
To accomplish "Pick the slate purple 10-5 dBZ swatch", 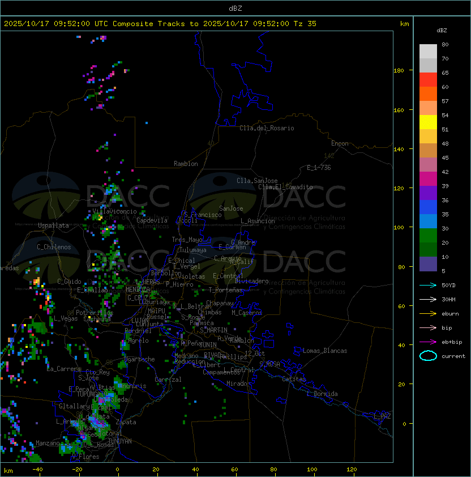I will (x=428, y=263).
